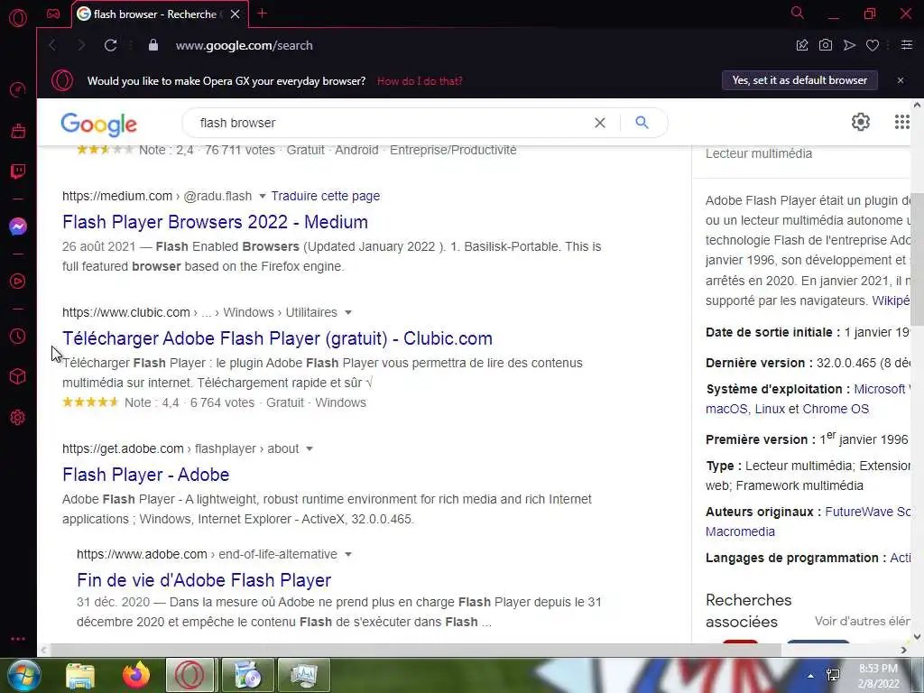924x693 pixels.
Task: Open the History clock icon in the sidebar
Action: tap(18, 336)
